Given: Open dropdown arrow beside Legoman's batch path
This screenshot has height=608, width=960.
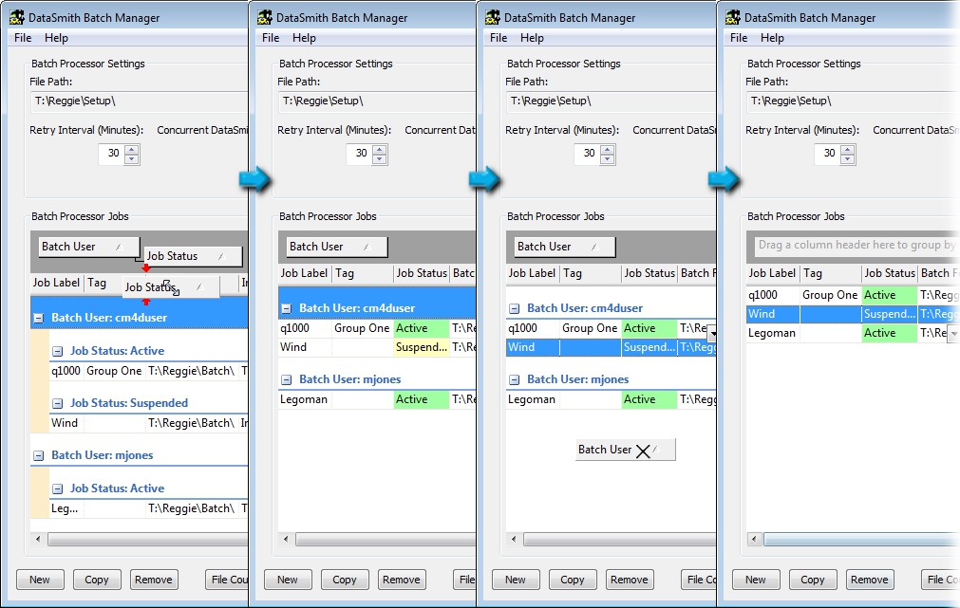Looking at the screenshot, I should pos(952,334).
